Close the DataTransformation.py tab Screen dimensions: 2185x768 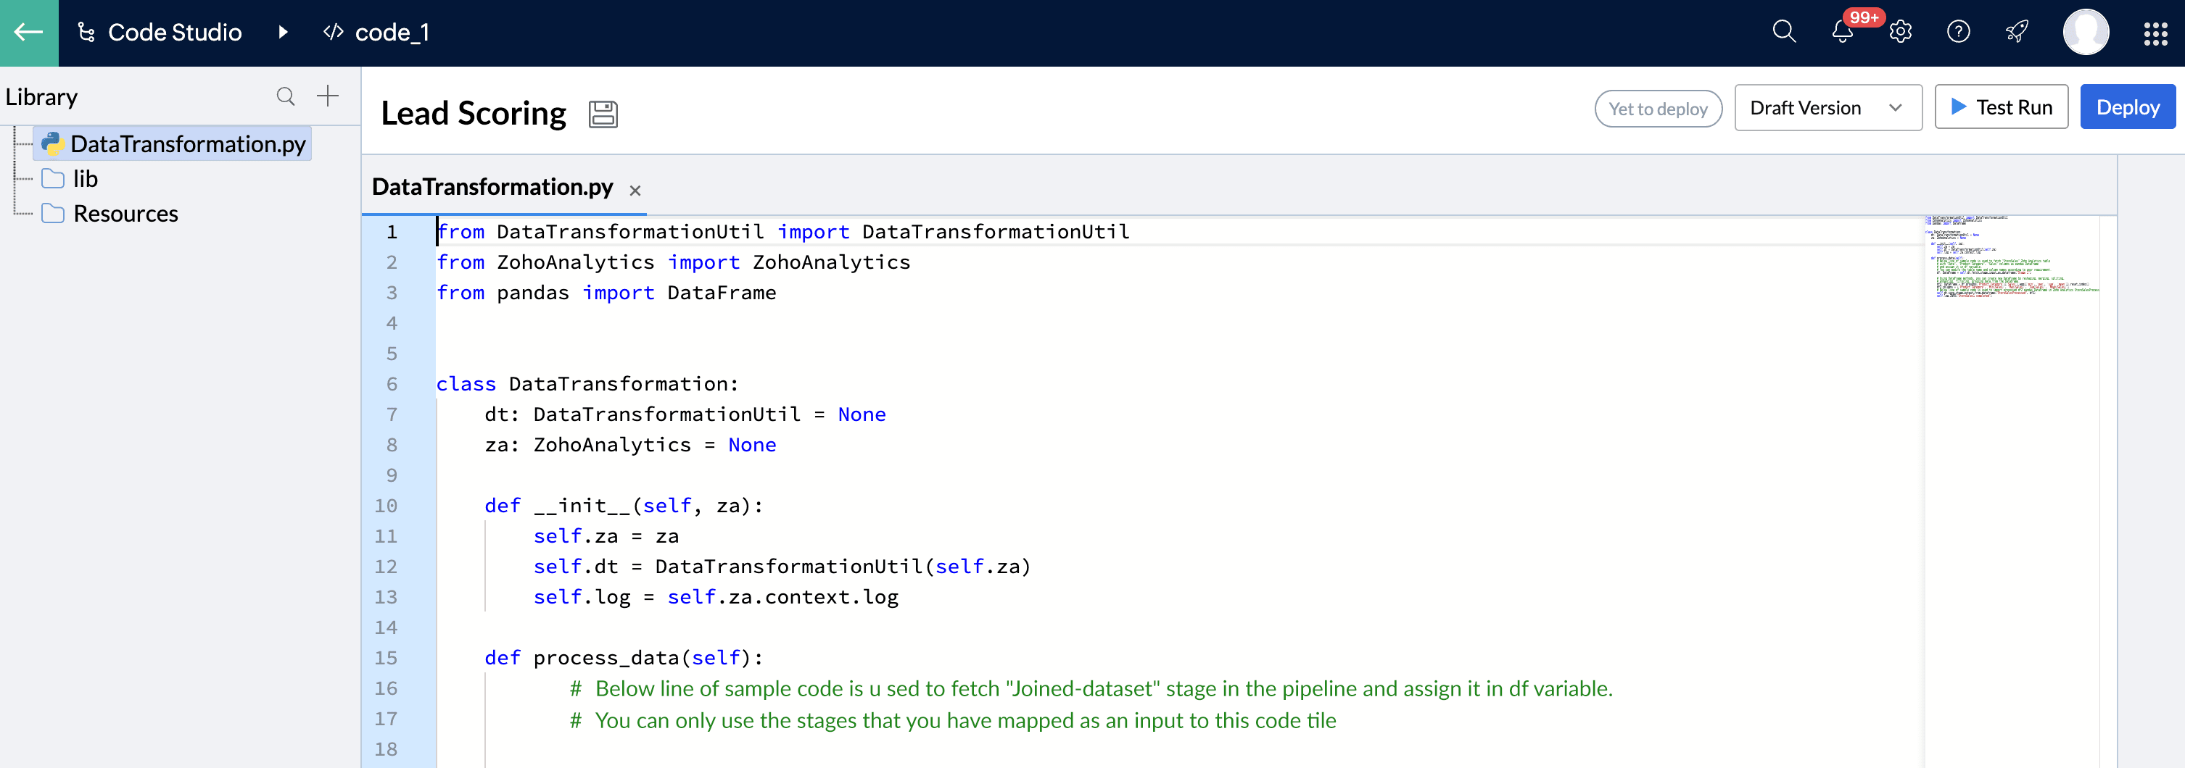coord(635,191)
